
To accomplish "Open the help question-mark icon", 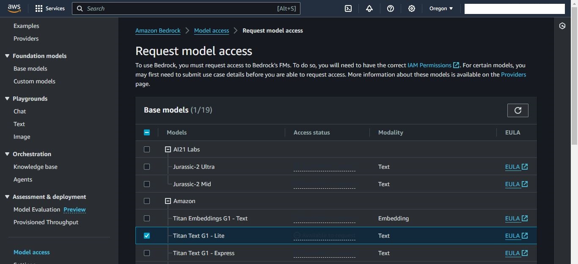I will click(x=391, y=8).
